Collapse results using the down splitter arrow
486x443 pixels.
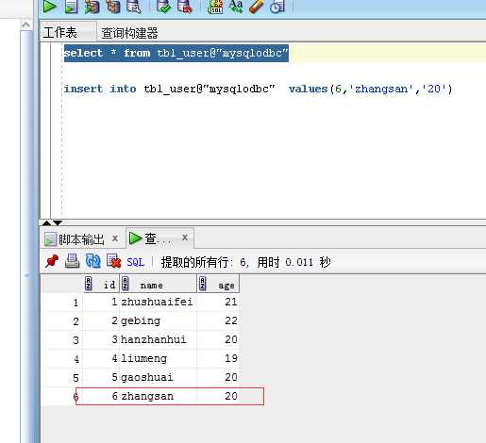pyautogui.click(x=58, y=223)
